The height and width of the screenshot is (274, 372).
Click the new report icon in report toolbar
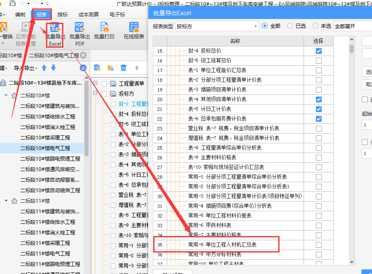(97, 68)
